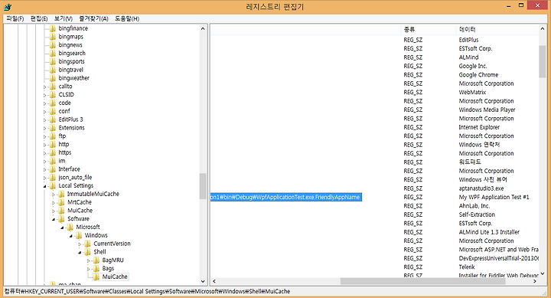Expand the Extensions tree node
Screen dimensions: 551x298
tap(44, 128)
